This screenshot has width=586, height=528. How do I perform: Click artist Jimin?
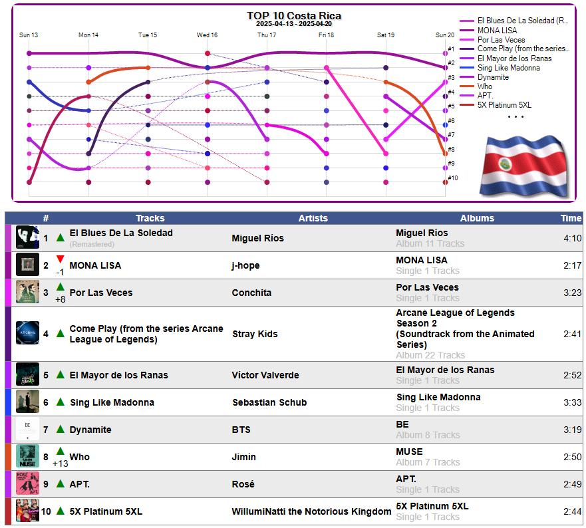click(x=243, y=457)
